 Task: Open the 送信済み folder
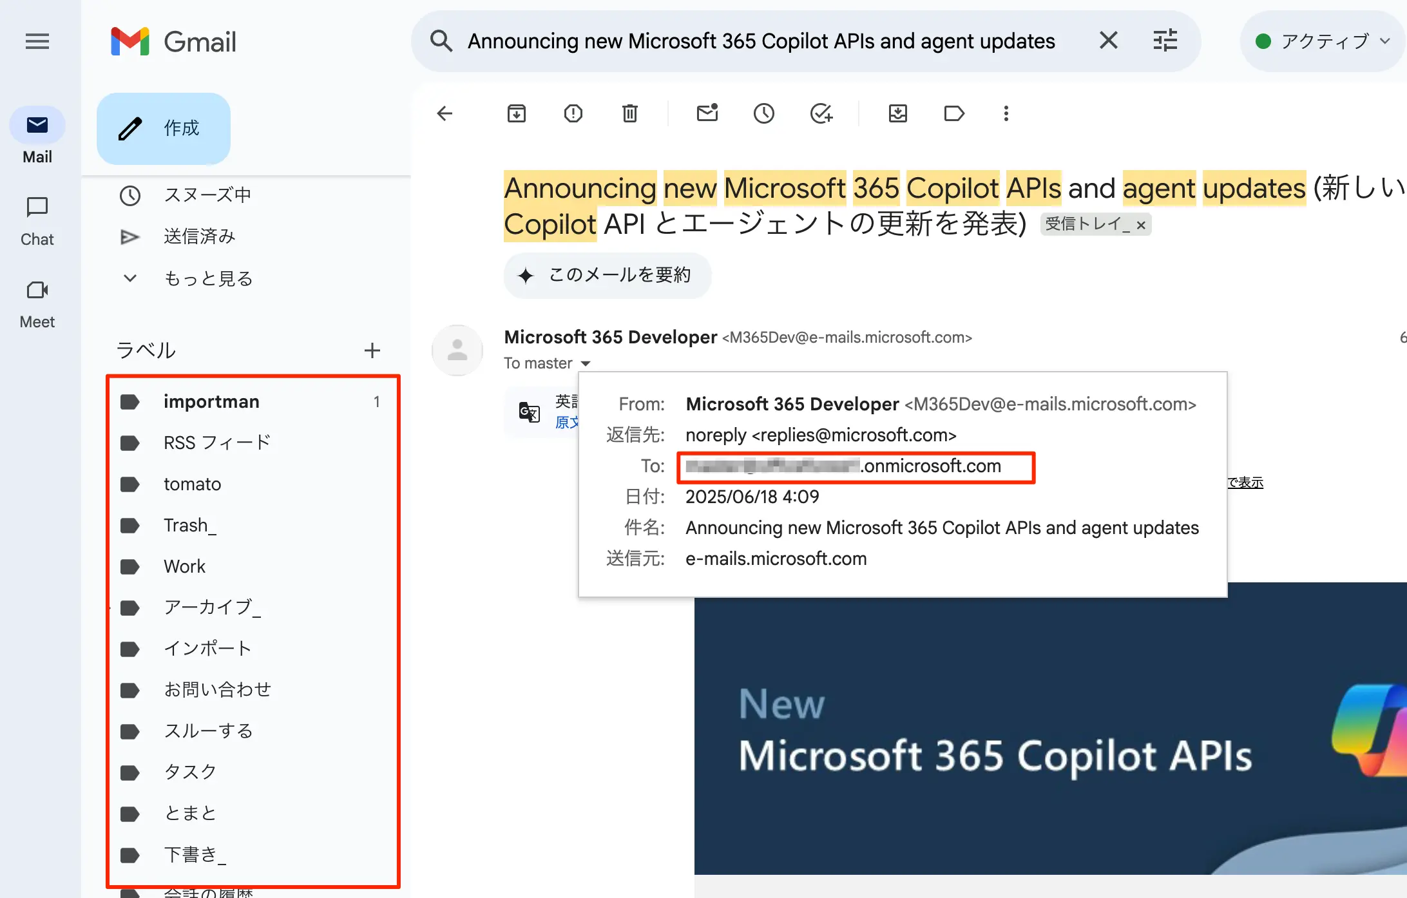coord(199,236)
